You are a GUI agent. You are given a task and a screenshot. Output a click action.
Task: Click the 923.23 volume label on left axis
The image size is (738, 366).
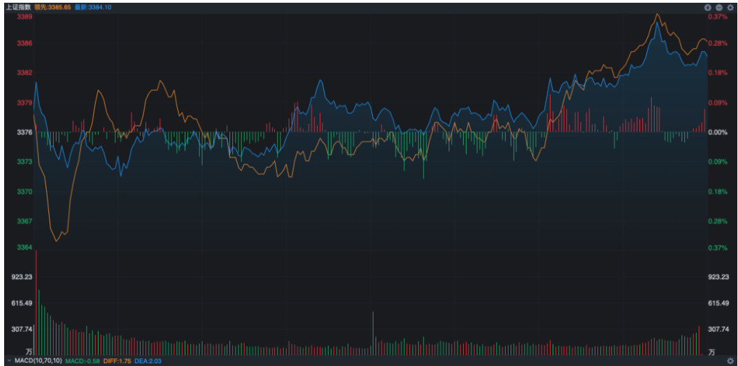(x=23, y=277)
